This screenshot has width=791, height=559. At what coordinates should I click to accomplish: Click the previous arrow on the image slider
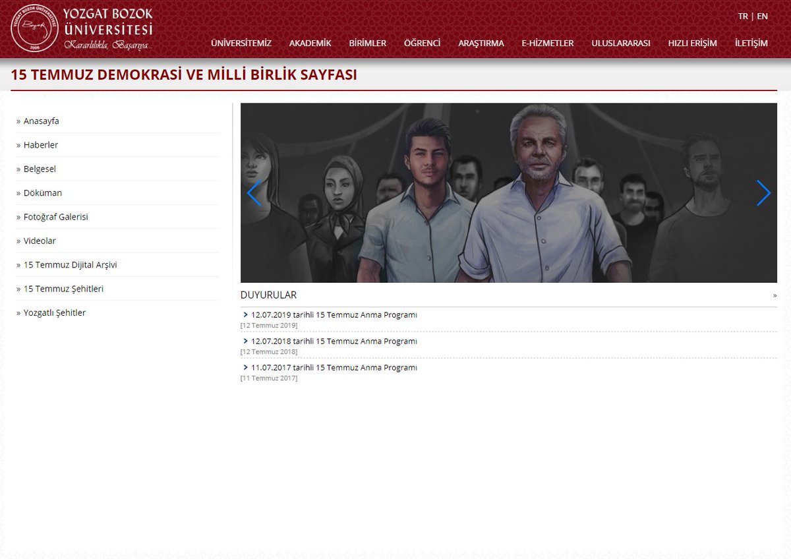(254, 192)
